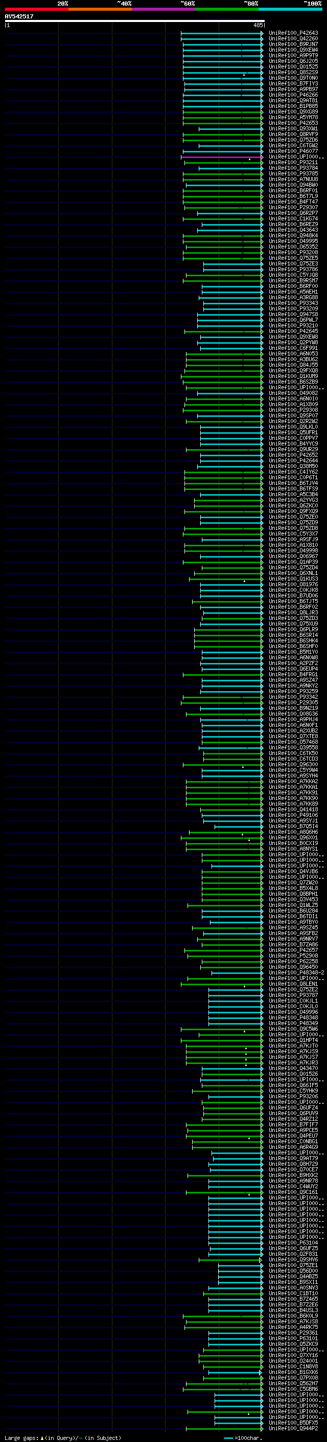Open hit UniRef100_Q93XW1
This screenshot has width=327, height=1442.
point(293,129)
